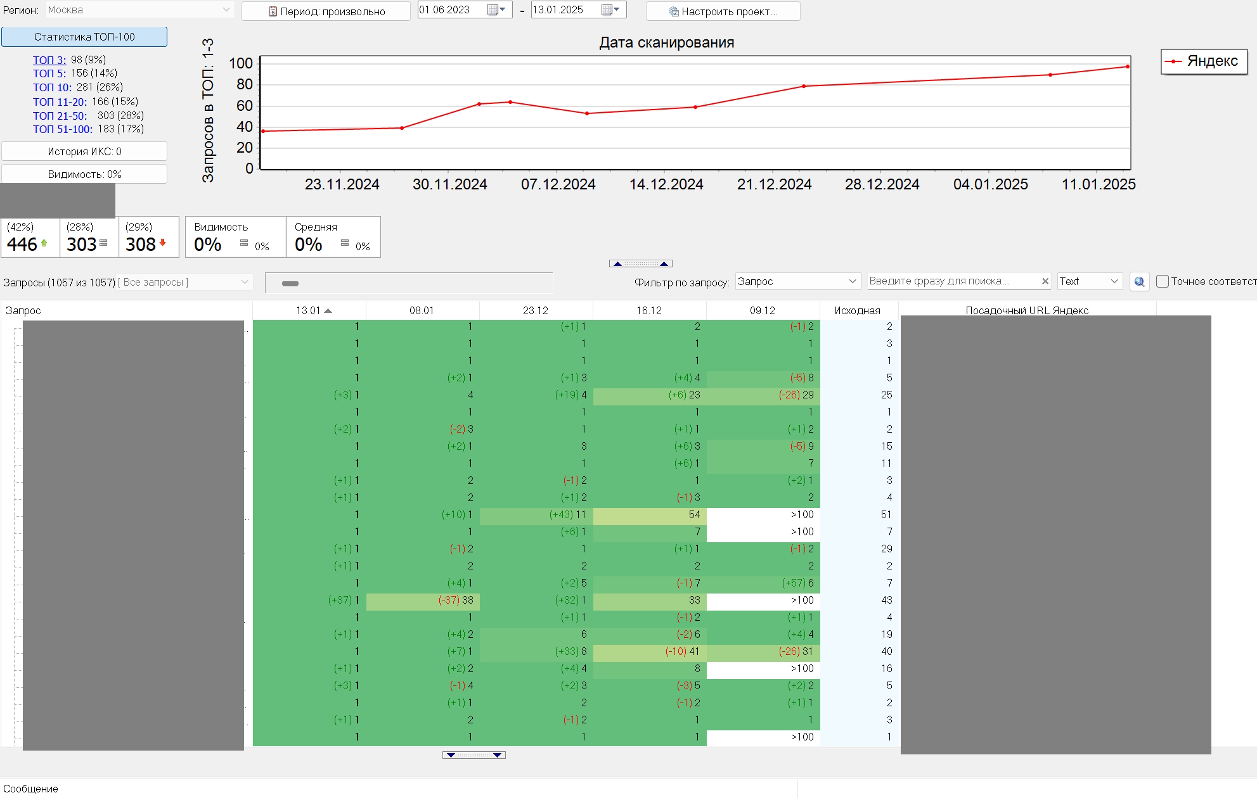Click the ТОП 10 statistic label

tap(52, 87)
